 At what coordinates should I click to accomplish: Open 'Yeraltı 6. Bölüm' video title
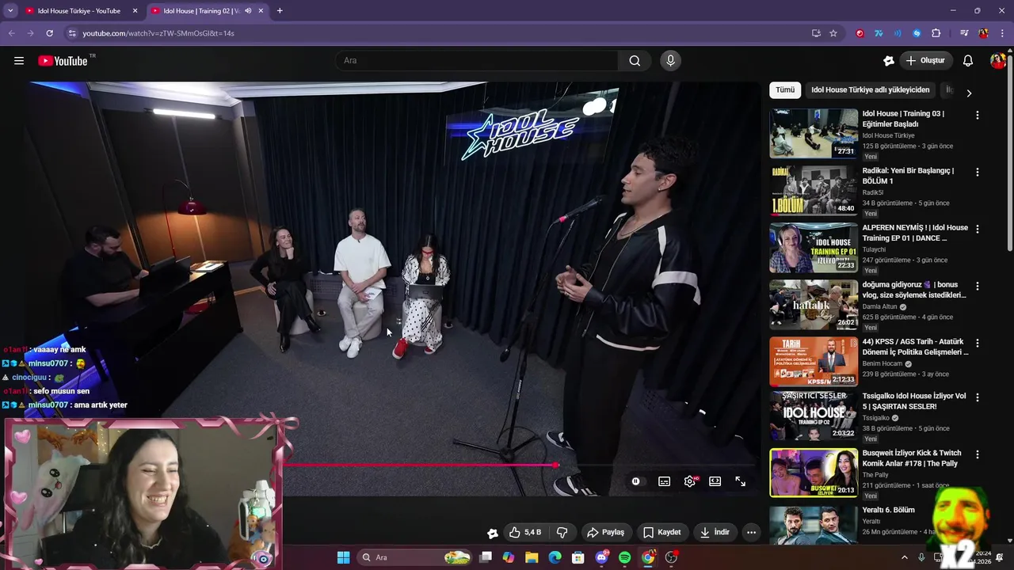click(x=888, y=510)
